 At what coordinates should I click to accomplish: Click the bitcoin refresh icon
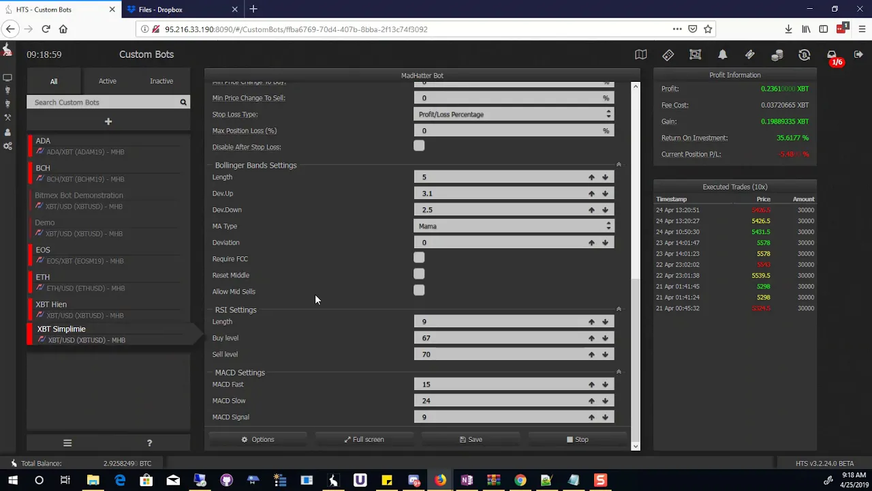click(x=804, y=55)
